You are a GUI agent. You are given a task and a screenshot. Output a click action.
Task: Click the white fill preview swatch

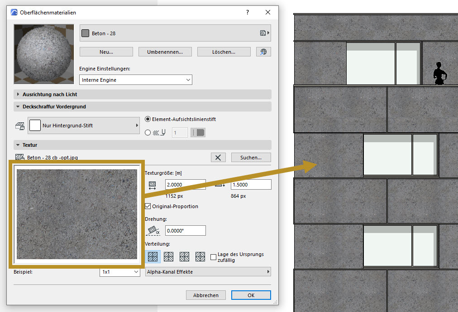(35, 126)
